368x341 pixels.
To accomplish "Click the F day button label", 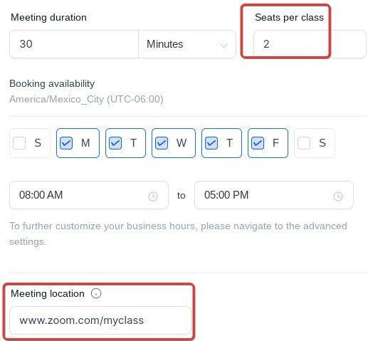I will [x=275, y=143].
